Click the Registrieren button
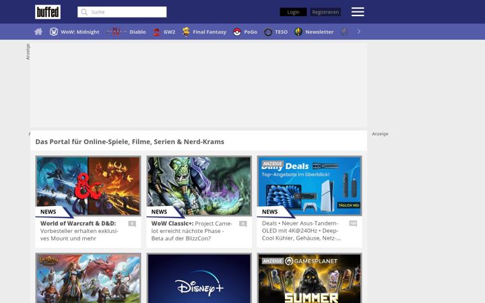 coord(325,12)
